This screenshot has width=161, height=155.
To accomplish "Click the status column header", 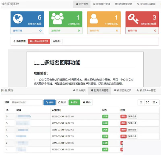I will coord(110,110).
